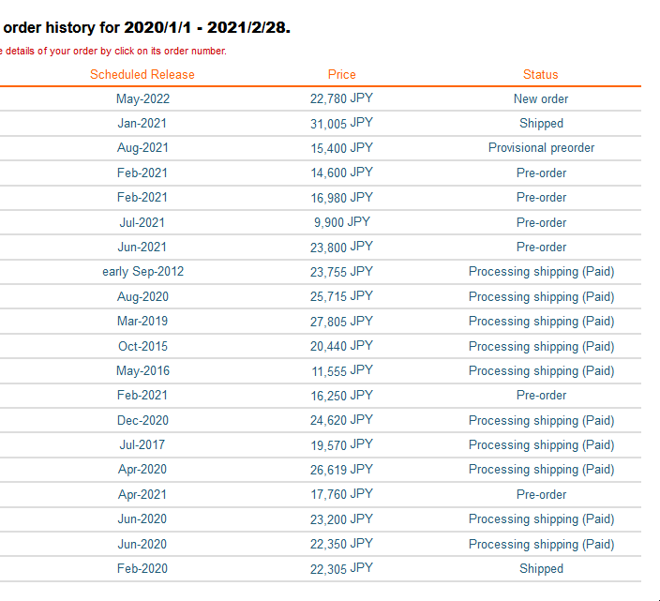The image size is (660, 601).
Task: Click the New order status
Action: click(541, 98)
